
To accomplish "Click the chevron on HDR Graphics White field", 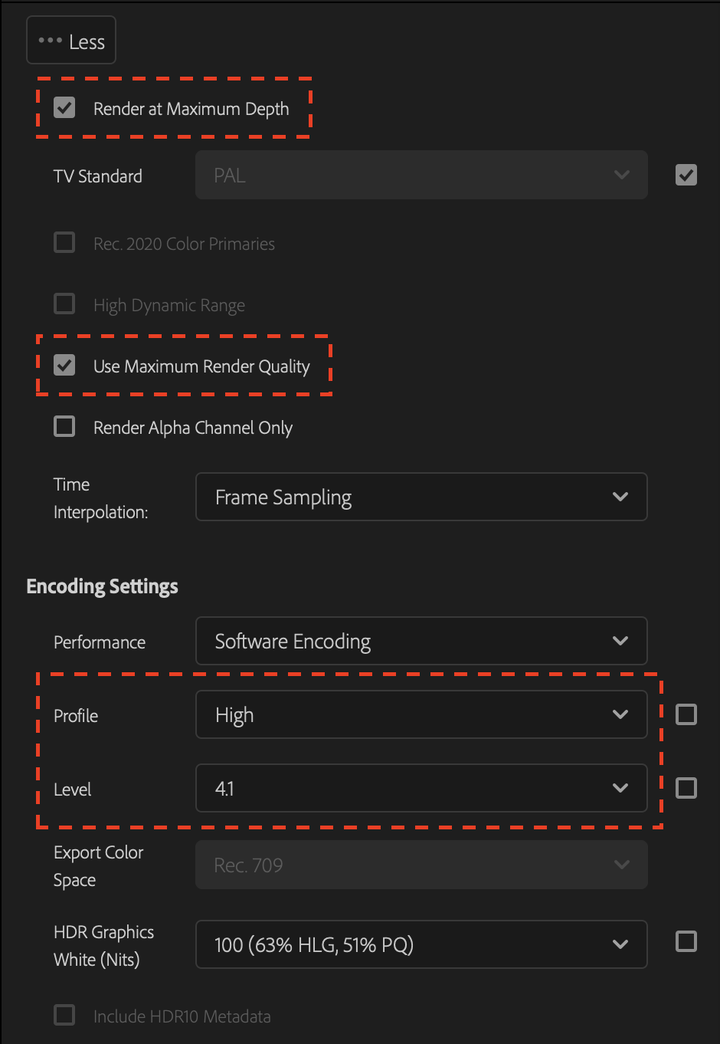I will 621,944.
